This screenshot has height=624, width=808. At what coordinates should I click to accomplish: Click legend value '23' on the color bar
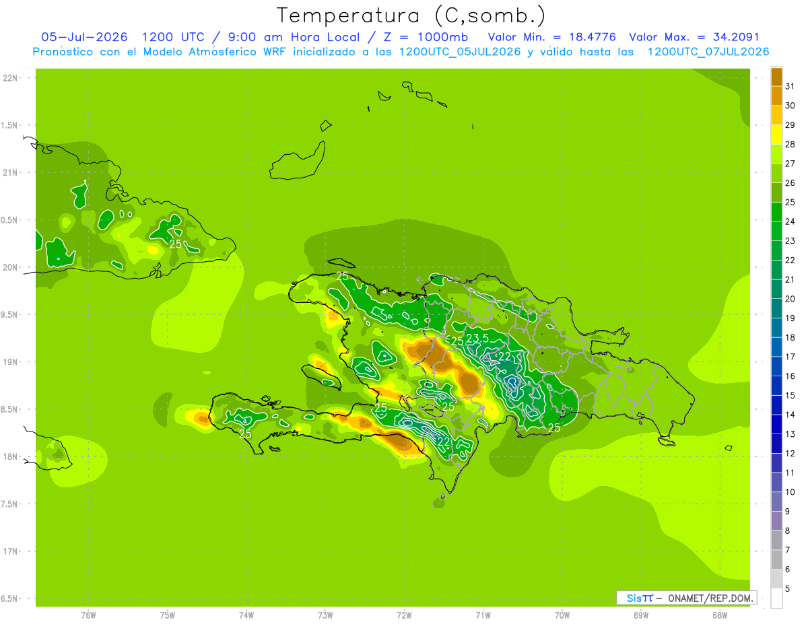[790, 241]
